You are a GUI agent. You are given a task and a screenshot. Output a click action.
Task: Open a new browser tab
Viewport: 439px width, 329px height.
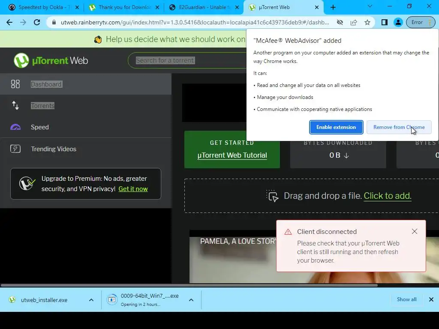tap(333, 7)
